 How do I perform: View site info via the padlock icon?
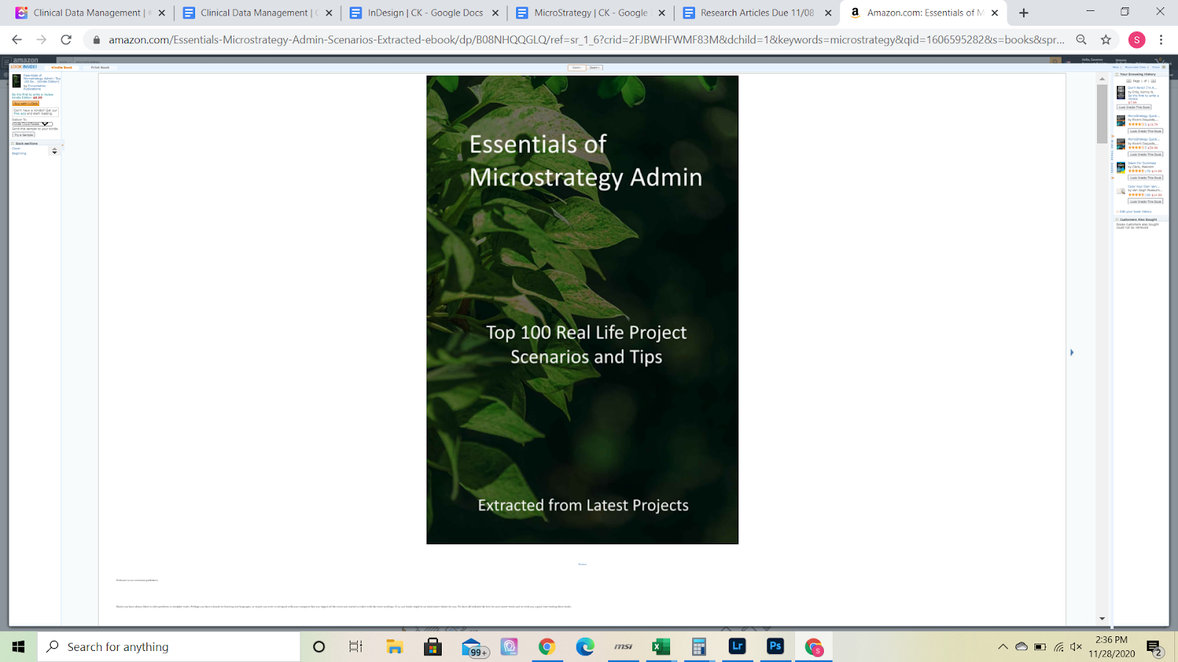pyautogui.click(x=96, y=40)
